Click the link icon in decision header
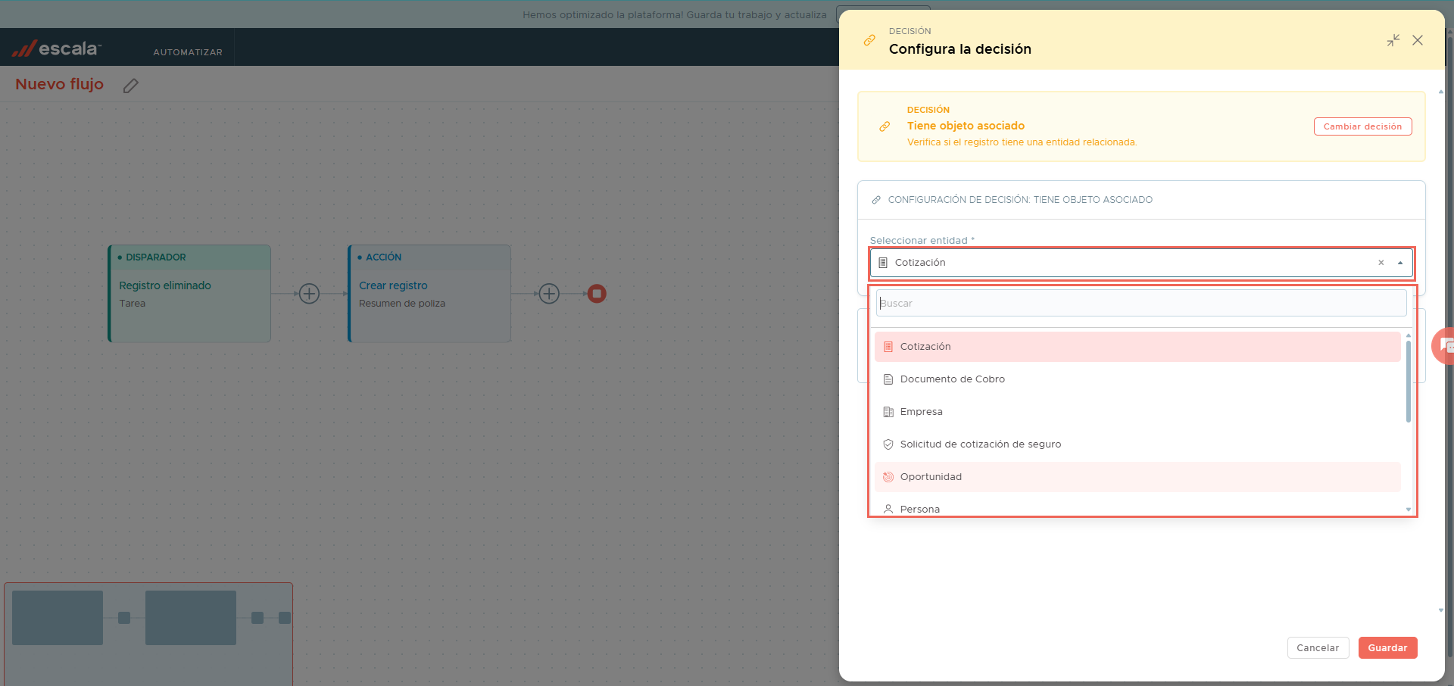Screen dimensions: 1454x686 click(869, 40)
